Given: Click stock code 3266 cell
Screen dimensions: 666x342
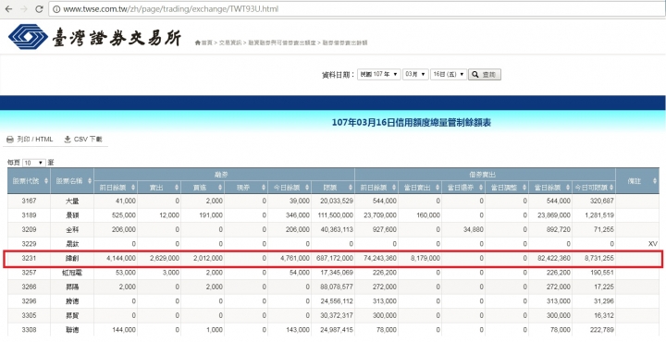Looking at the screenshot, I should 29,287.
